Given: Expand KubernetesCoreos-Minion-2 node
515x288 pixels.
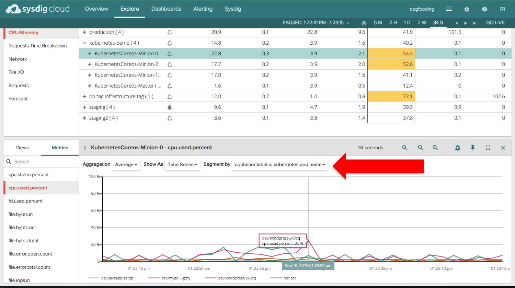Looking at the screenshot, I should (90, 64).
